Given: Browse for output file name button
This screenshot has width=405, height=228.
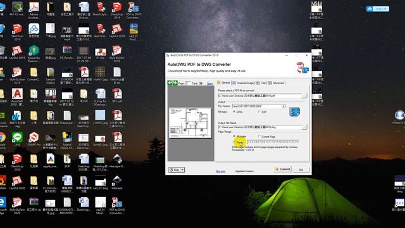Looking at the screenshot, I should [304, 127].
